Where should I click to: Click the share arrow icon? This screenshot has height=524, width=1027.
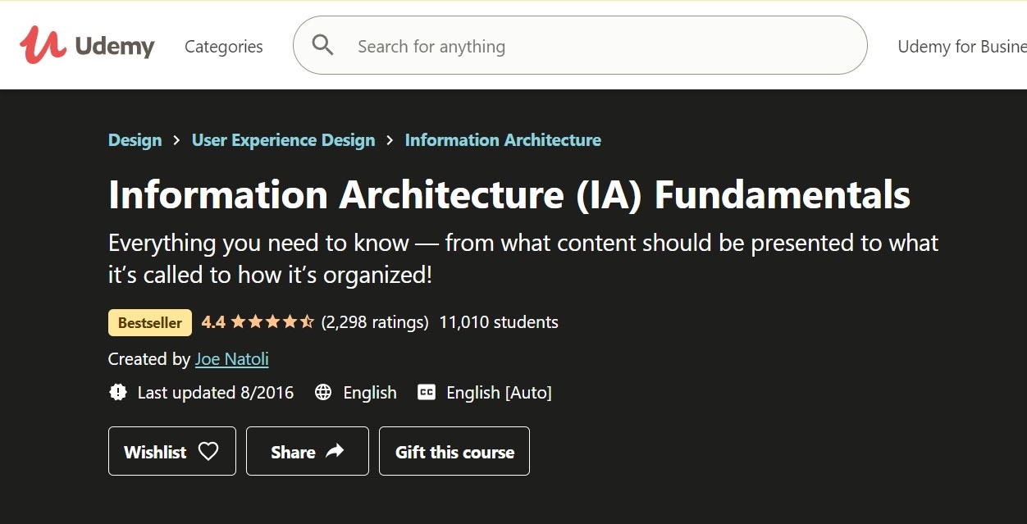(x=335, y=451)
